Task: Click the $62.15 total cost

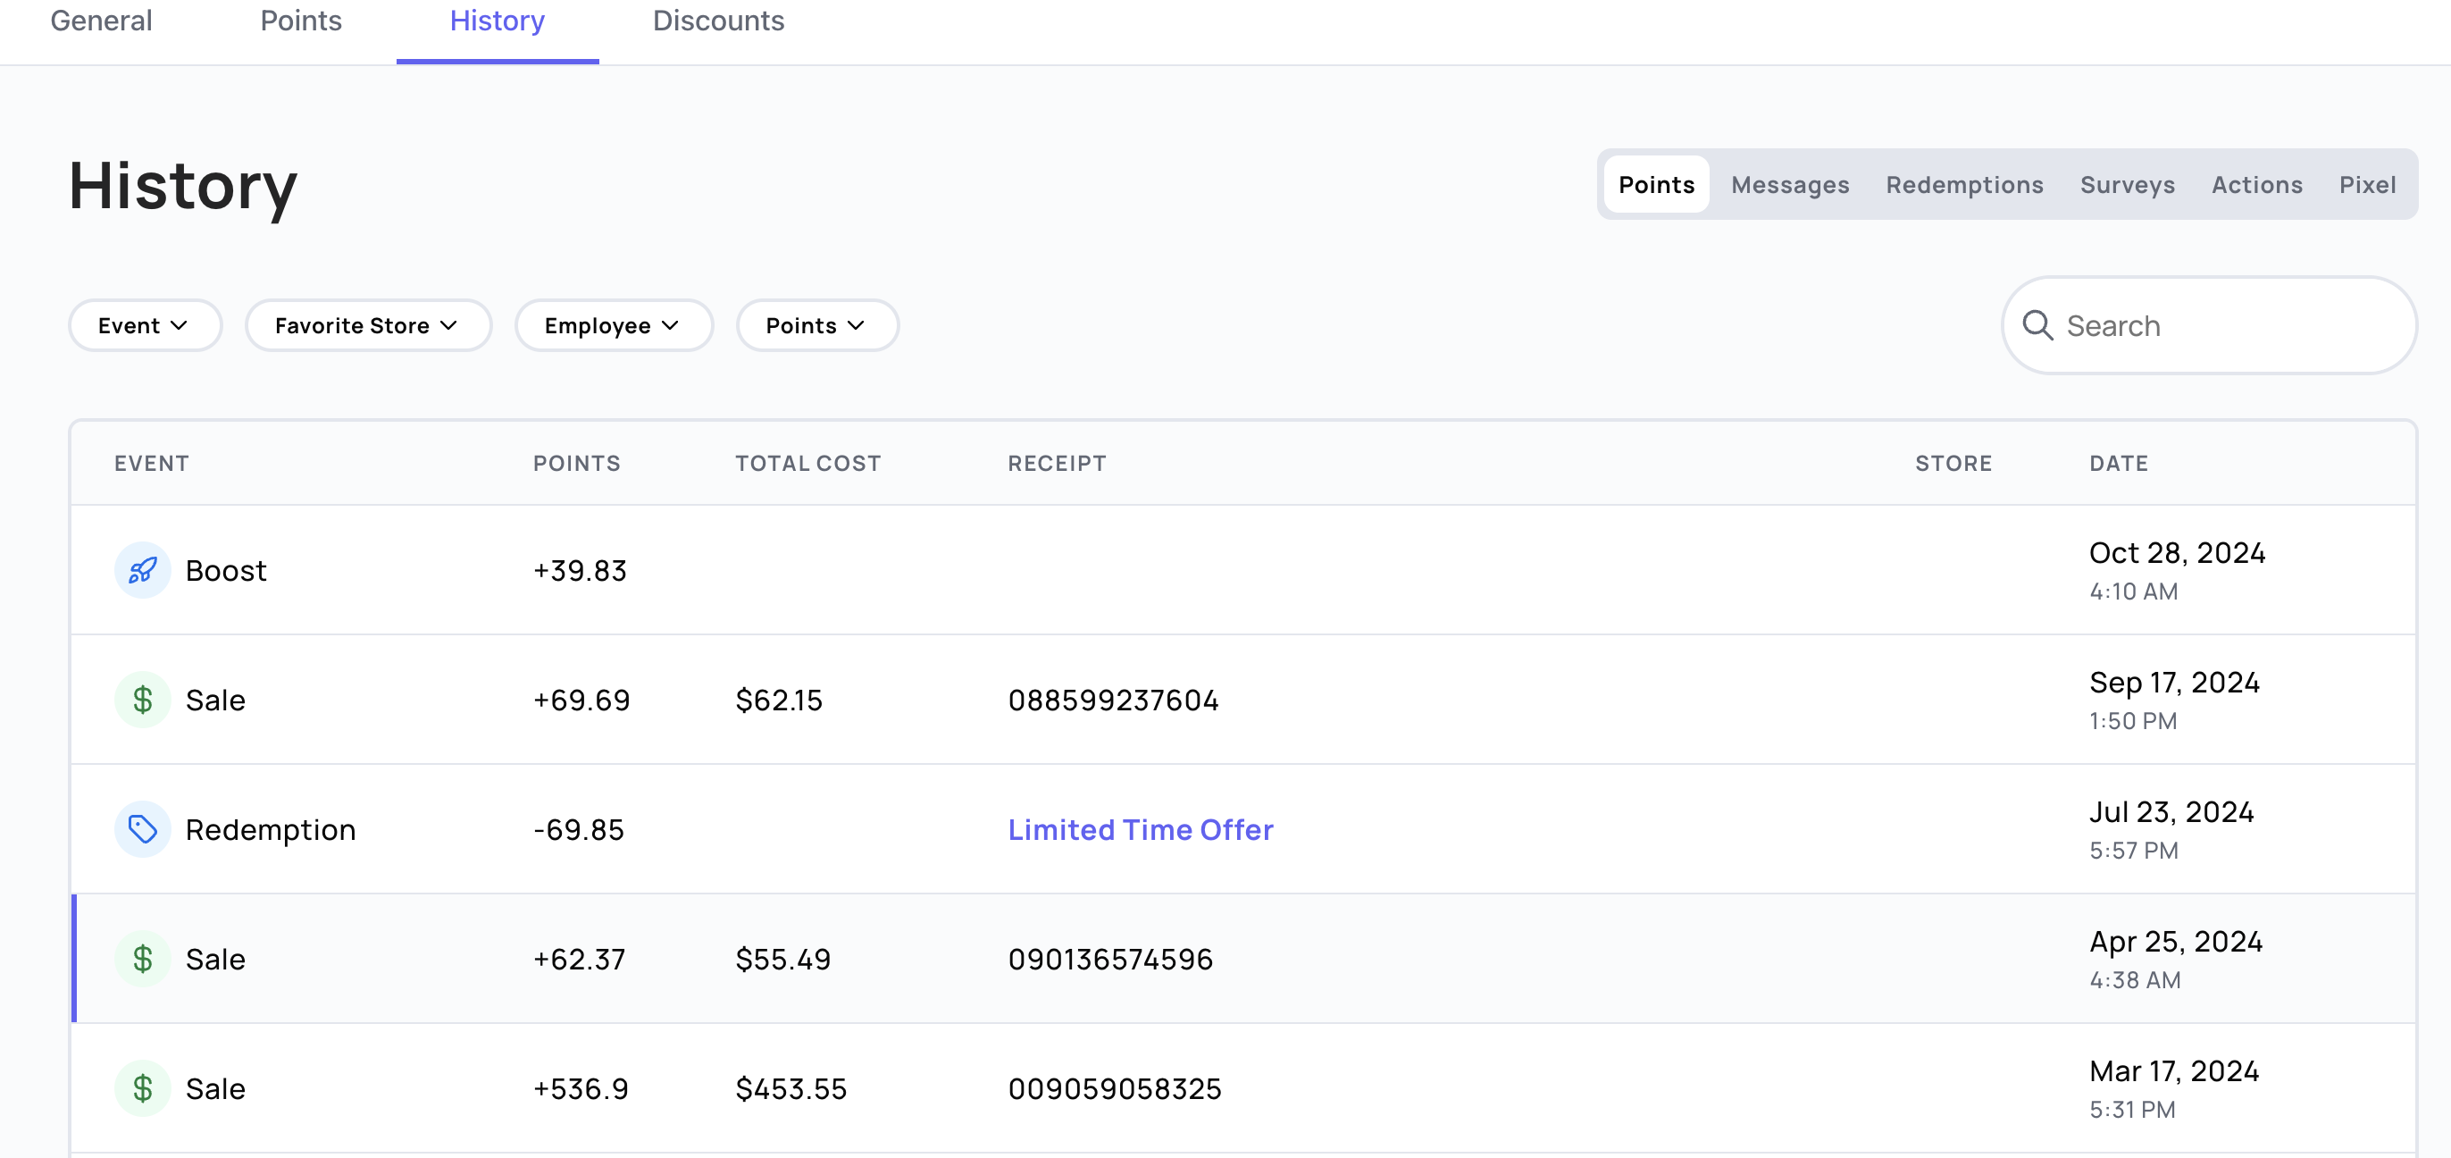Action: (x=779, y=701)
